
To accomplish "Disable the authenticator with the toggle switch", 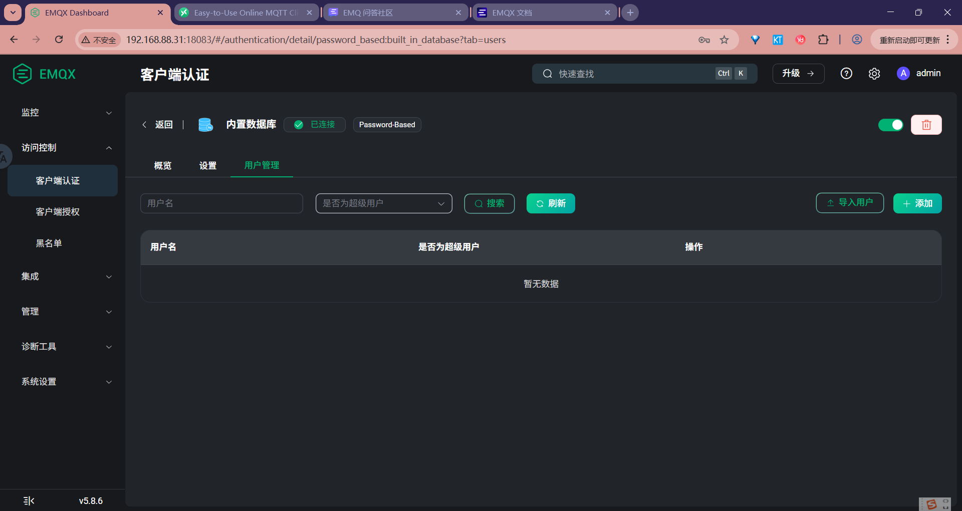I will 891,125.
